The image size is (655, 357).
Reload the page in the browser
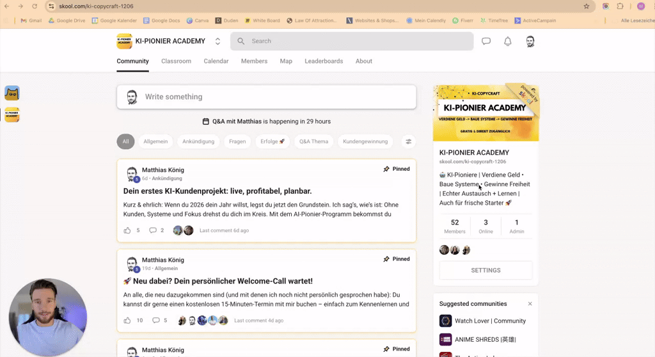pos(35,6)
